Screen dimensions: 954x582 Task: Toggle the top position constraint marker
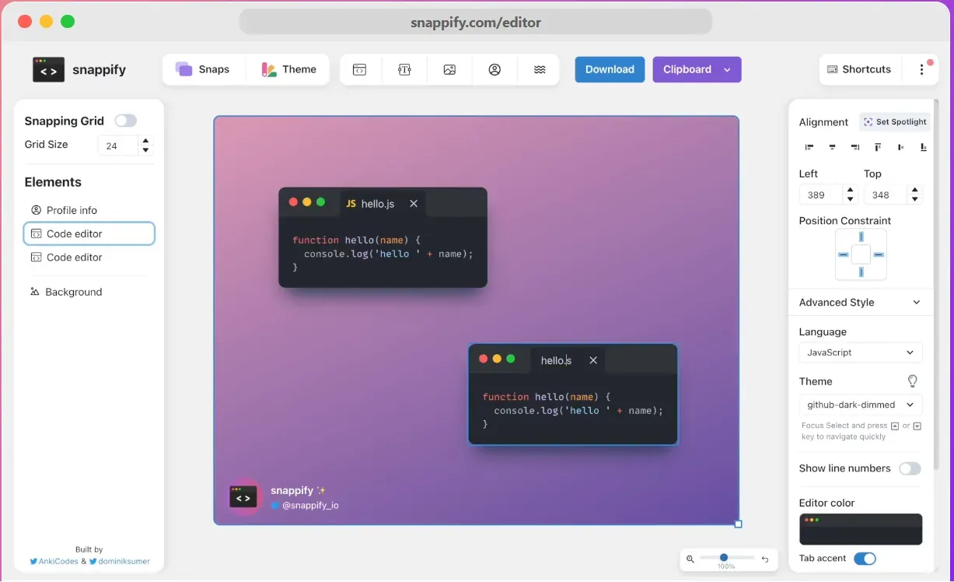tap(861, 238)
